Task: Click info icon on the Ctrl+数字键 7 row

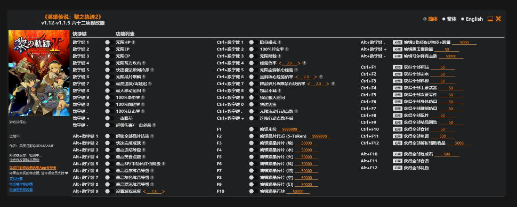Action: 333,84
